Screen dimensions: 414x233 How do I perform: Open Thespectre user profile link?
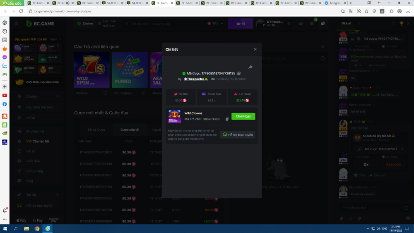click(x=195, y=79)
